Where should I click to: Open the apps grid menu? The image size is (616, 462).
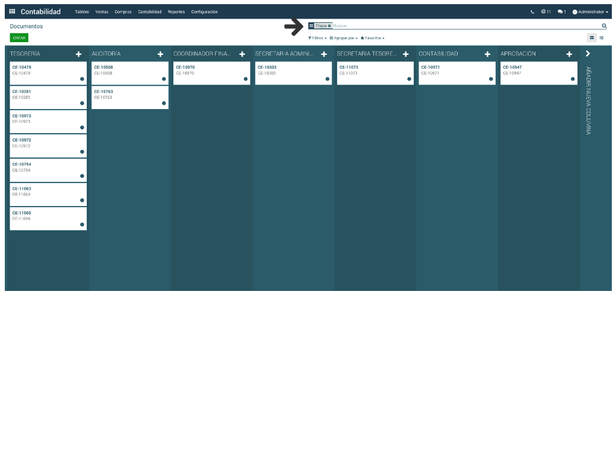12,11
